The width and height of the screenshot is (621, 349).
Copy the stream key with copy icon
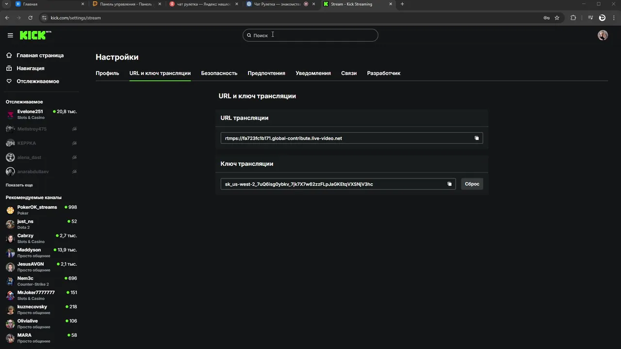click(449, 184)
